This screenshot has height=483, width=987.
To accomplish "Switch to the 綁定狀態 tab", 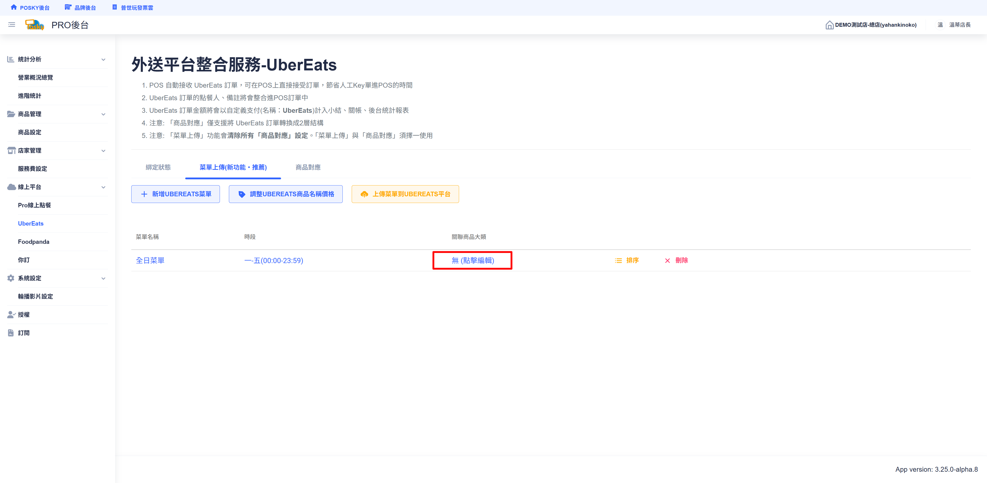I will tap(158, 168).
